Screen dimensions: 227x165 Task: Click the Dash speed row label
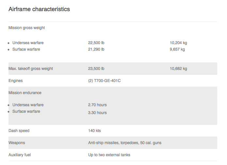(19, 130)
